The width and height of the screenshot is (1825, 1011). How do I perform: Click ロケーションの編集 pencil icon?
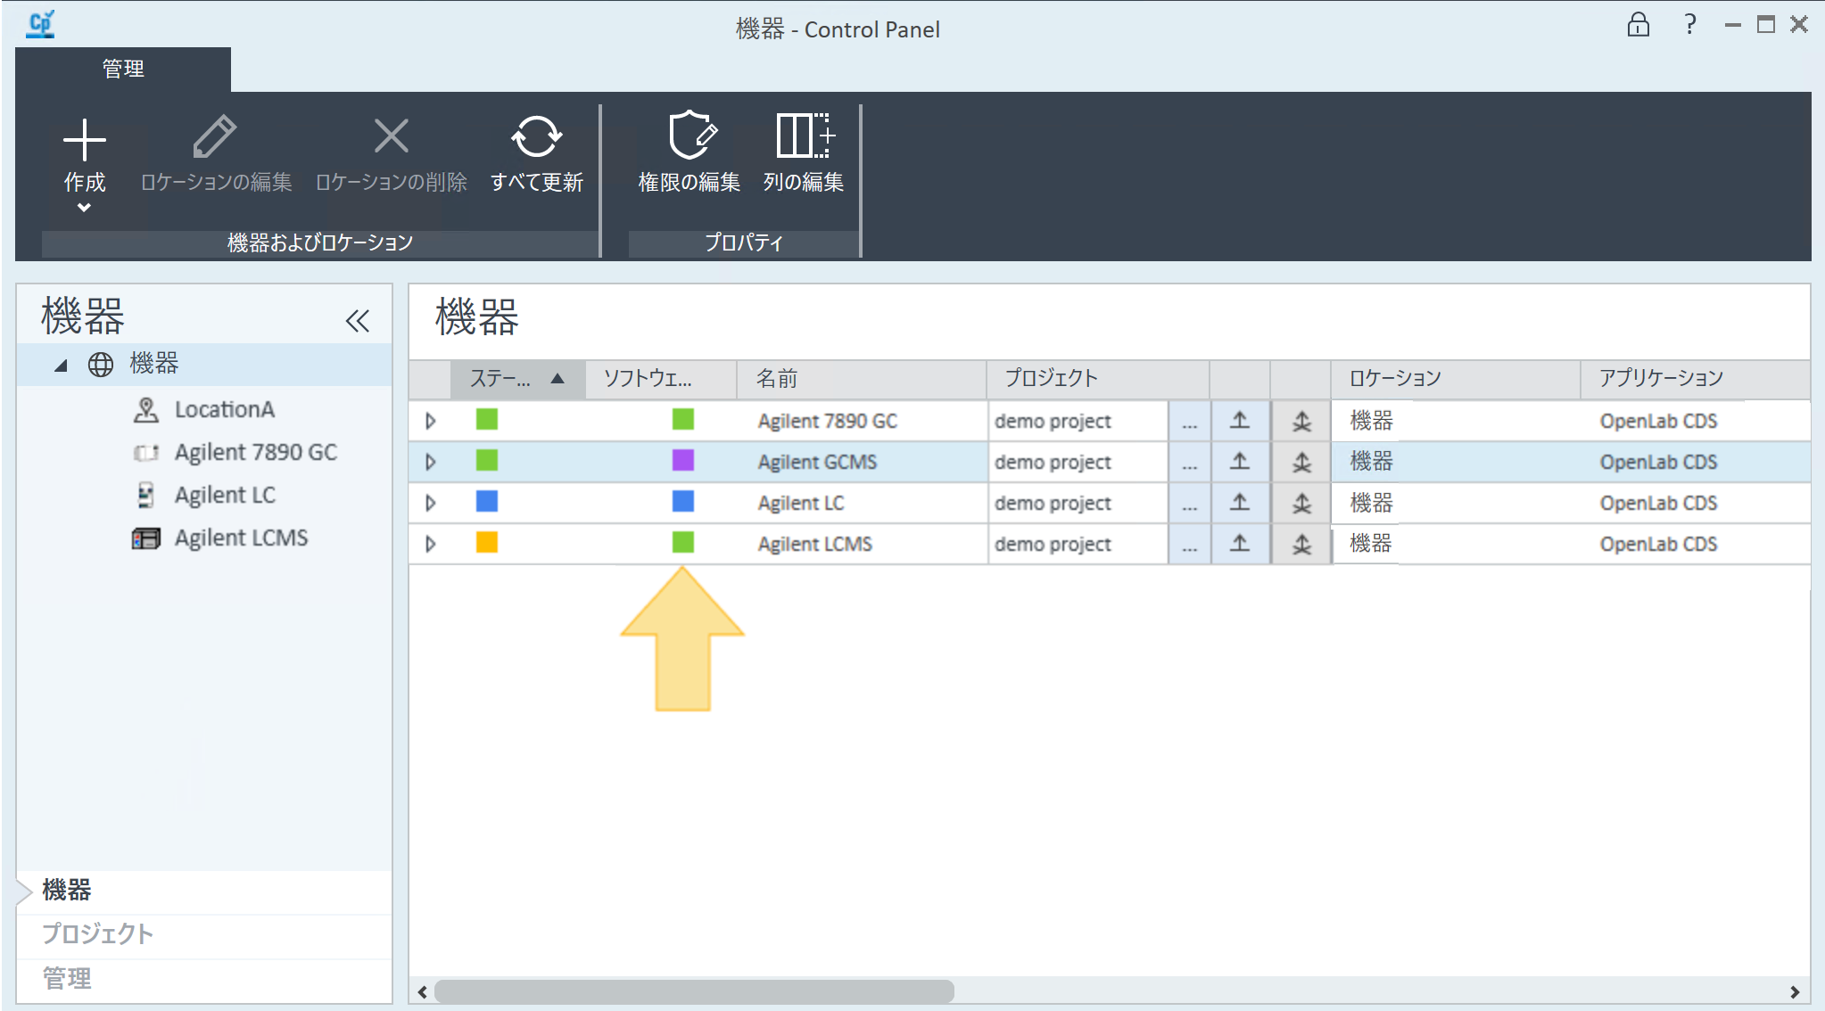pos(215,136)
